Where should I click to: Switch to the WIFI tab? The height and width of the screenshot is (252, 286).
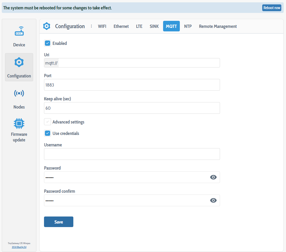click(102, 26)
